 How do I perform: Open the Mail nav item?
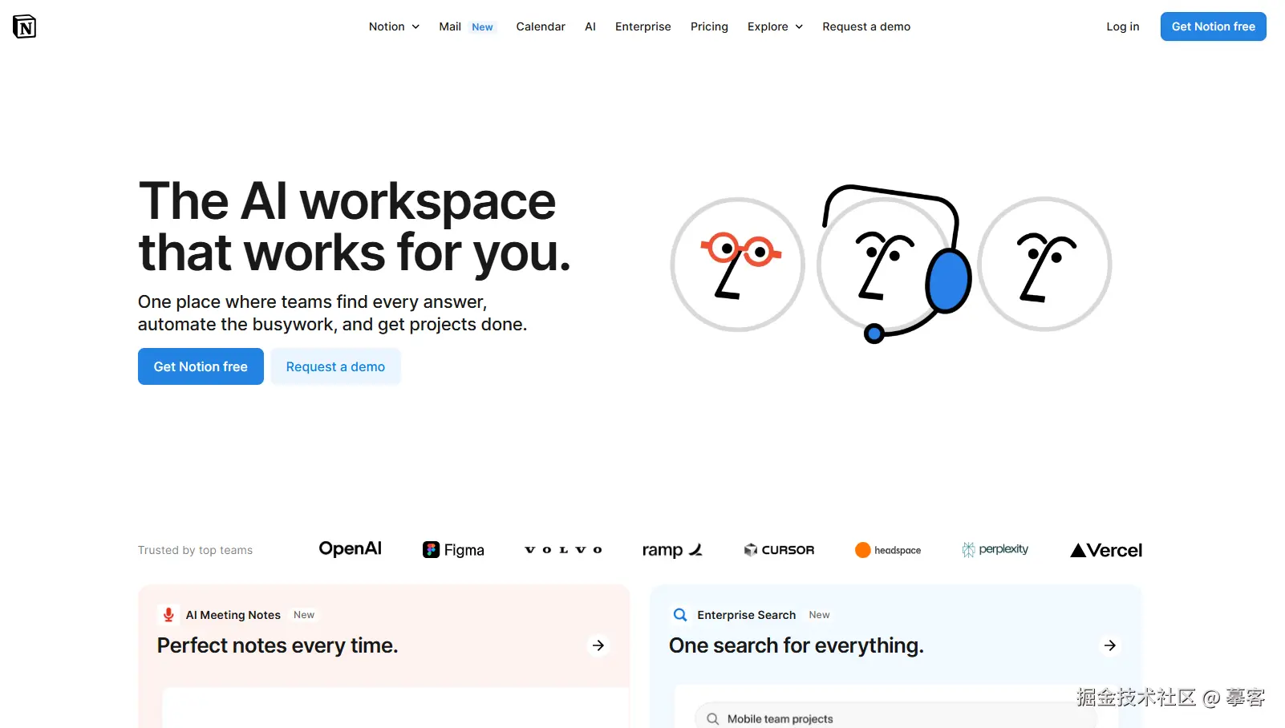pos(450,26)
